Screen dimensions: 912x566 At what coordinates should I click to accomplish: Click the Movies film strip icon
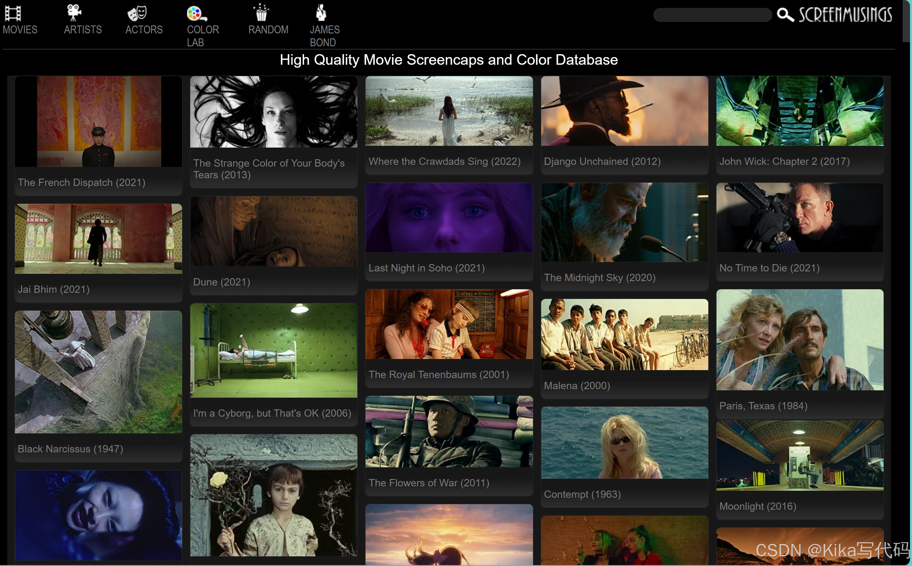coord(13,13)
